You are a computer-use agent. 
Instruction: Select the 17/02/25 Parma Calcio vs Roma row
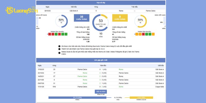[x=101, y=69]
